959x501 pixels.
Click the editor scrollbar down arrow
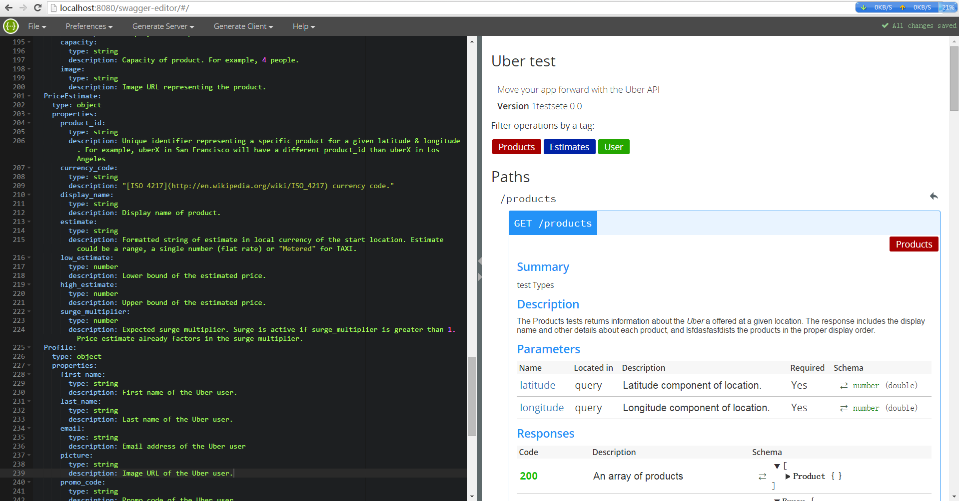pos(472,497)
